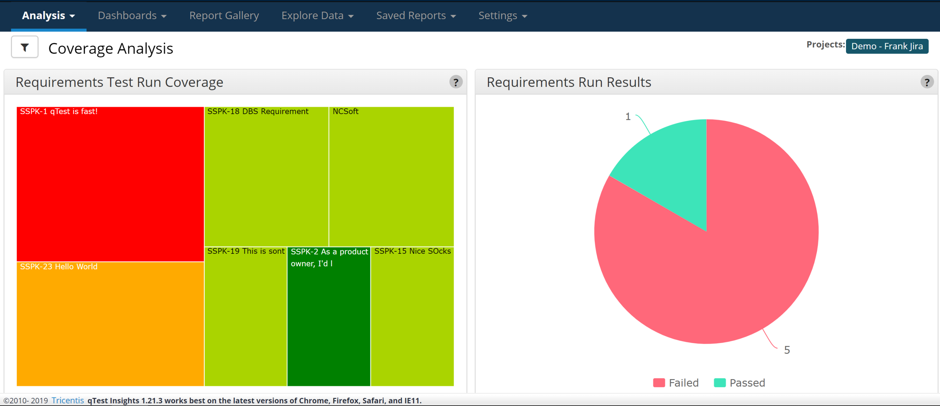The image size is (940, 406).
Task: Expand the Dashboards dropdown menu
Action: point(132,15)
